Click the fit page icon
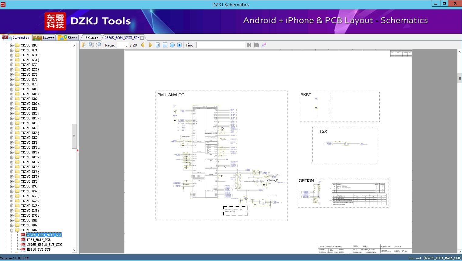The height and width of the screenshot is (261, 462). [x=165, y=45]
